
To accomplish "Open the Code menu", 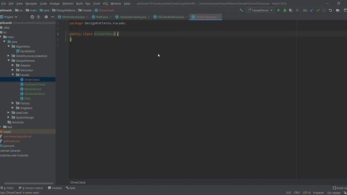I will pyautogui.click(x=43, y=4).
